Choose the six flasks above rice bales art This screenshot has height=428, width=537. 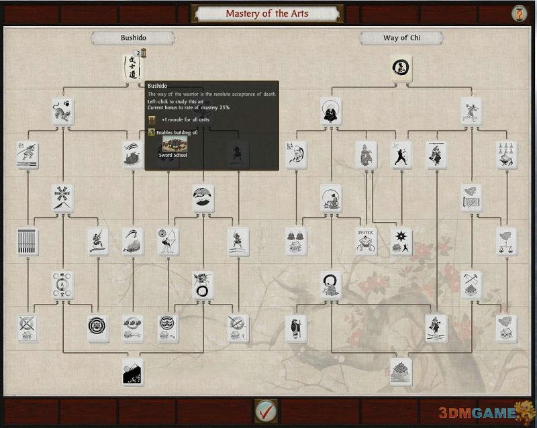[x=507, y=155]
